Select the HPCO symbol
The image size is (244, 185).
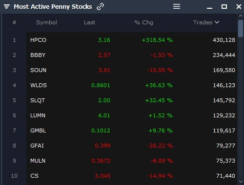pyautogui.click(x=38, y=40)
